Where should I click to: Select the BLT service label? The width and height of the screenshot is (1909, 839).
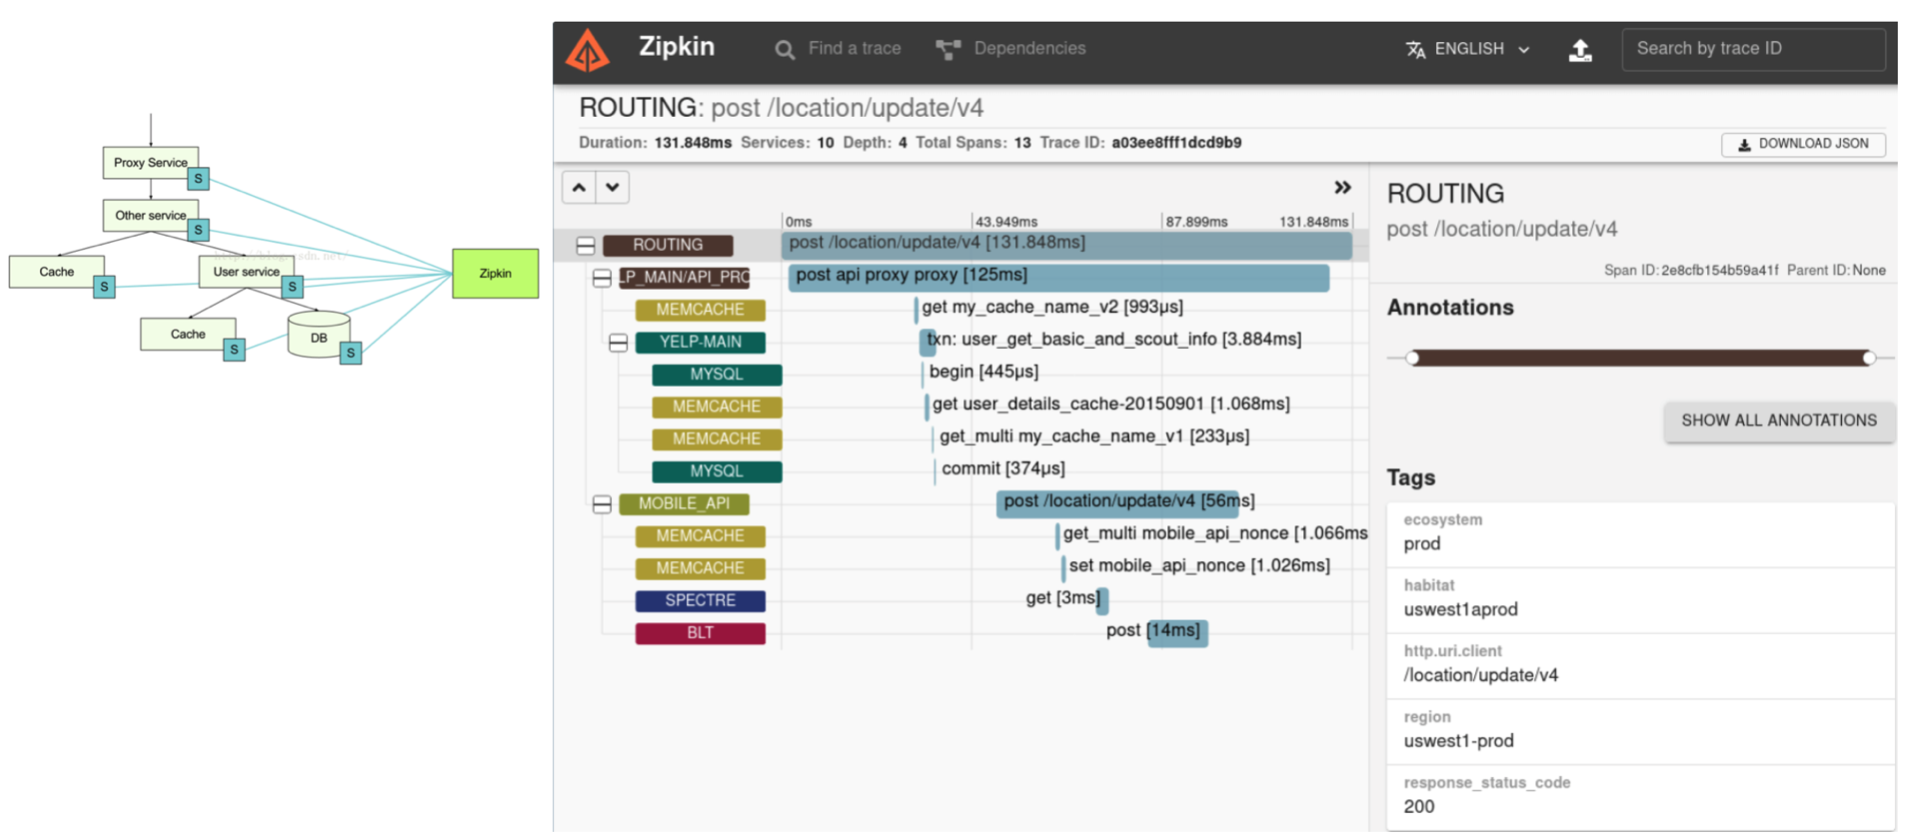701,633
